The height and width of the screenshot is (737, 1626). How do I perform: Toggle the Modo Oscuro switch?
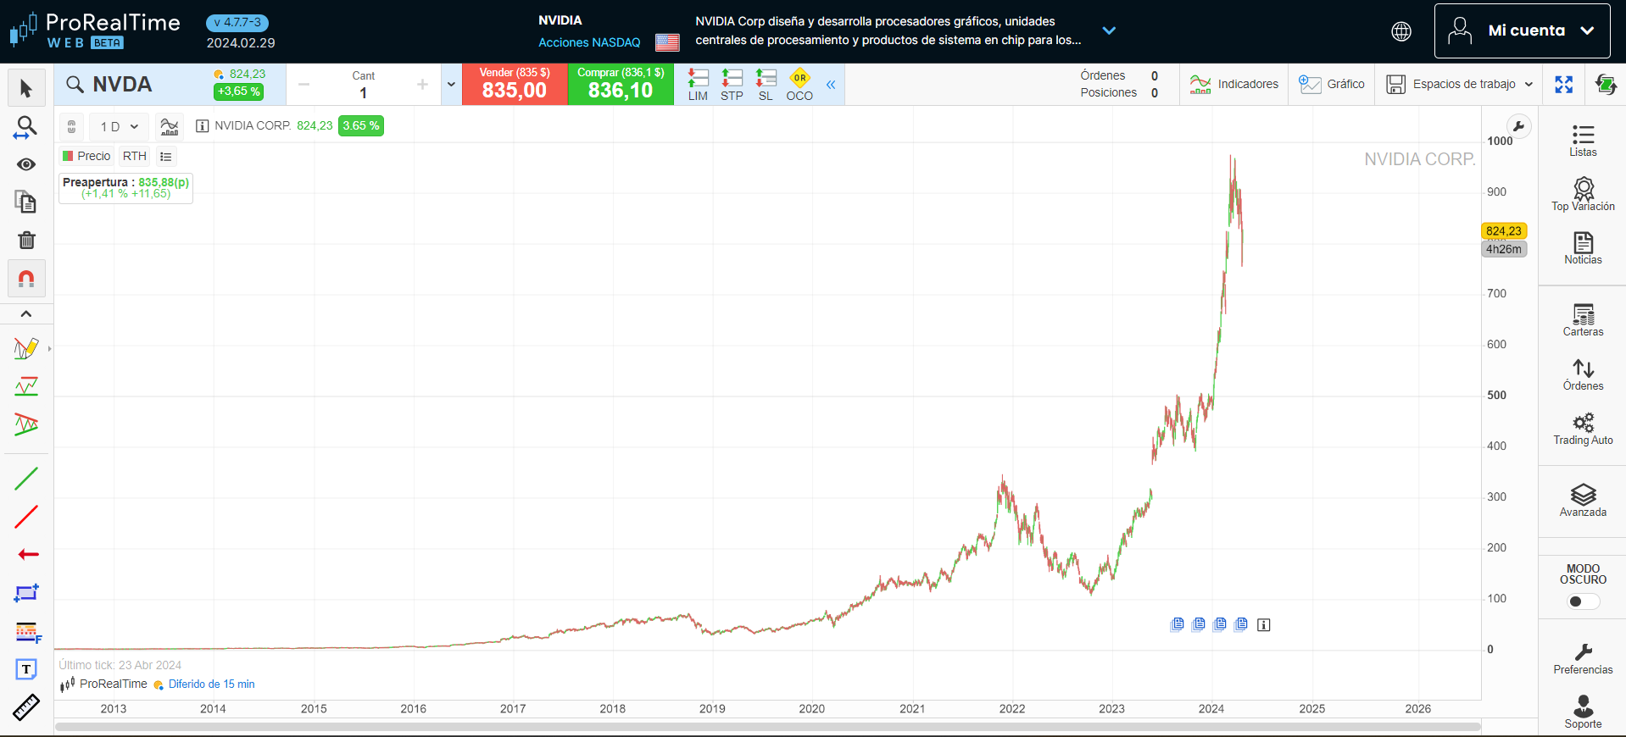pos(1582,601)
